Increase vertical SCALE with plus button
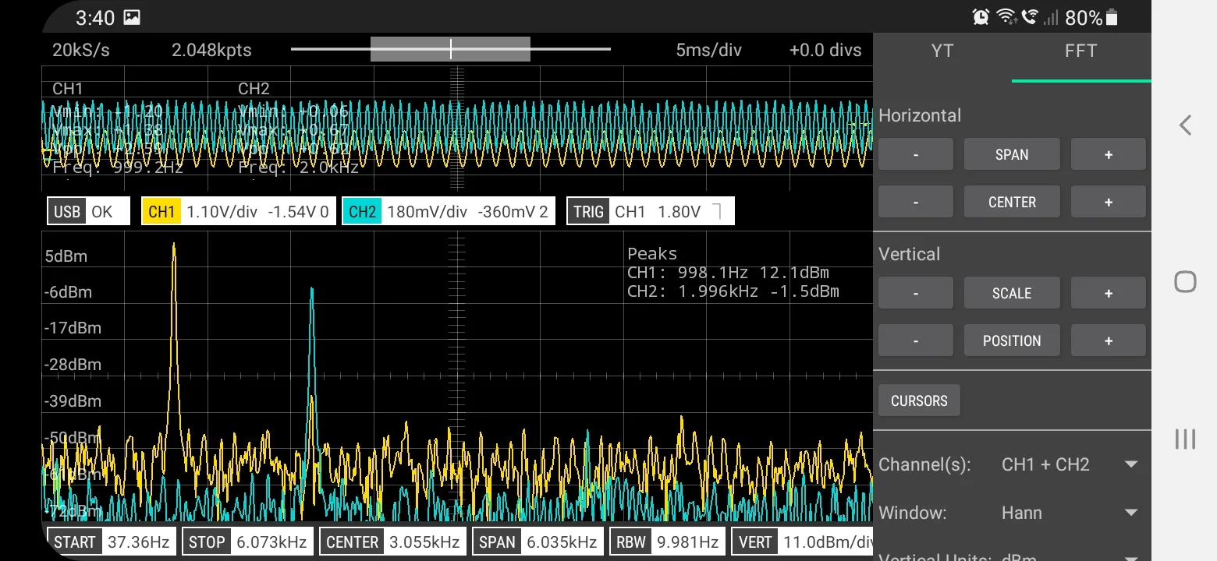The height and width of the screenshot is (561, 1217). pyautogui.click(x=1109, y=293)
